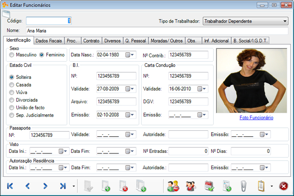Image resolution: width=294 pixels, height=196 pixels.
Task: Switch to the Dados Fiscais tab
Action: pos(49,41)
